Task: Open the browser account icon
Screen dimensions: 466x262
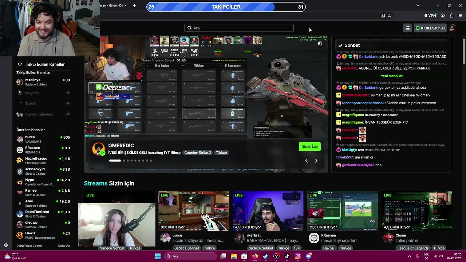Action: point(443,16)
